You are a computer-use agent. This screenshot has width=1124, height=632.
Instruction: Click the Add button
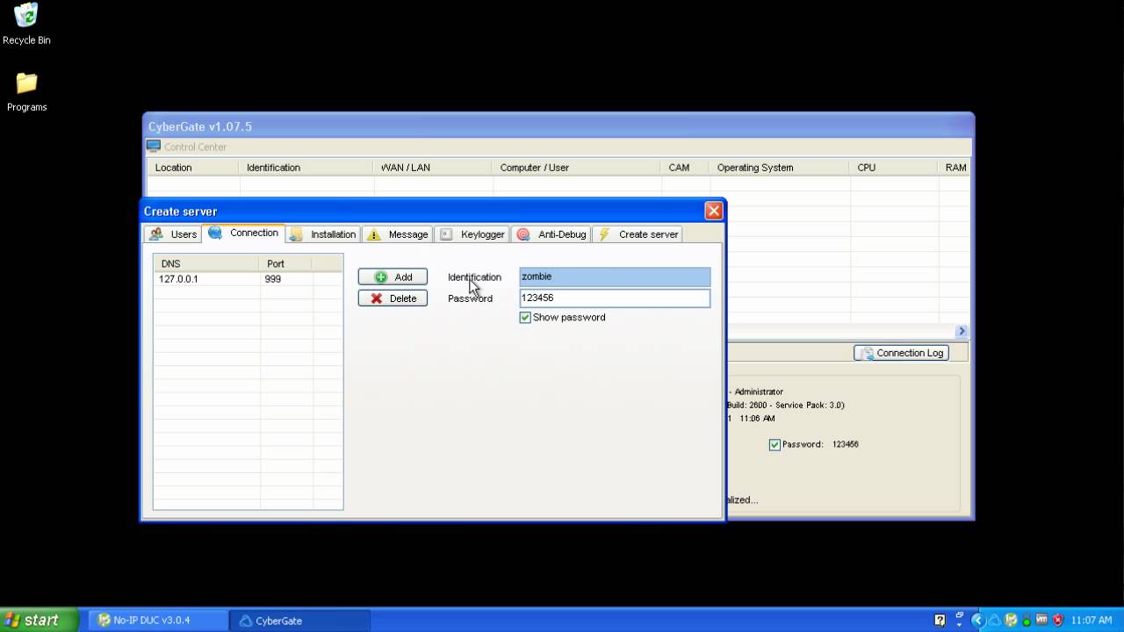[x=393, y=277]
